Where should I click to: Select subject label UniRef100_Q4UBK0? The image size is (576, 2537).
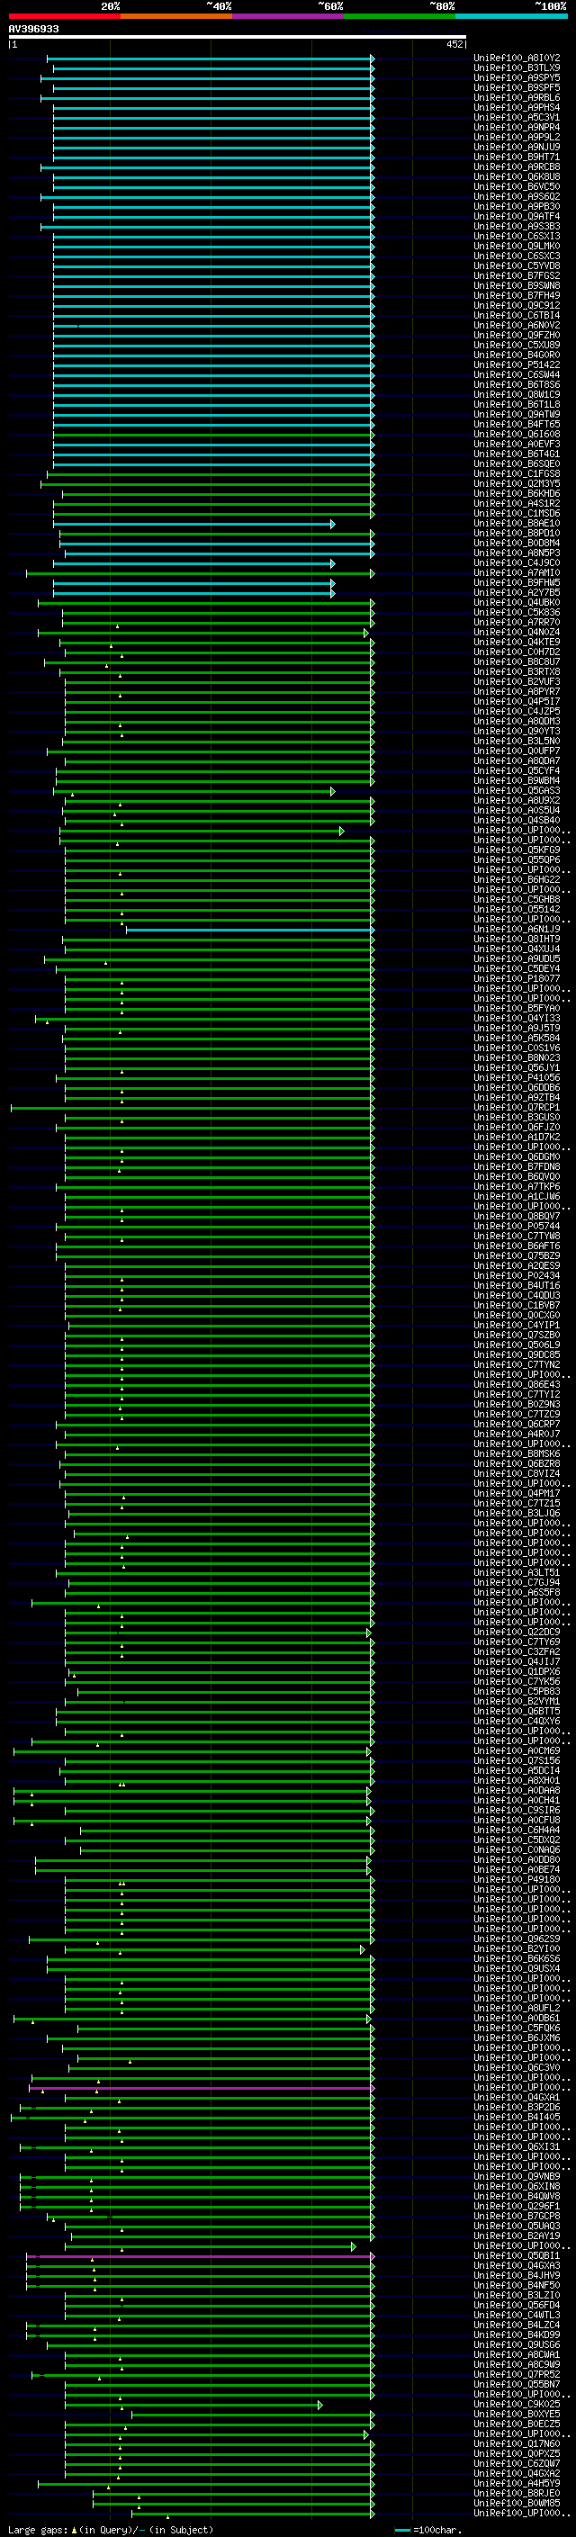click(x=517, y=603)
